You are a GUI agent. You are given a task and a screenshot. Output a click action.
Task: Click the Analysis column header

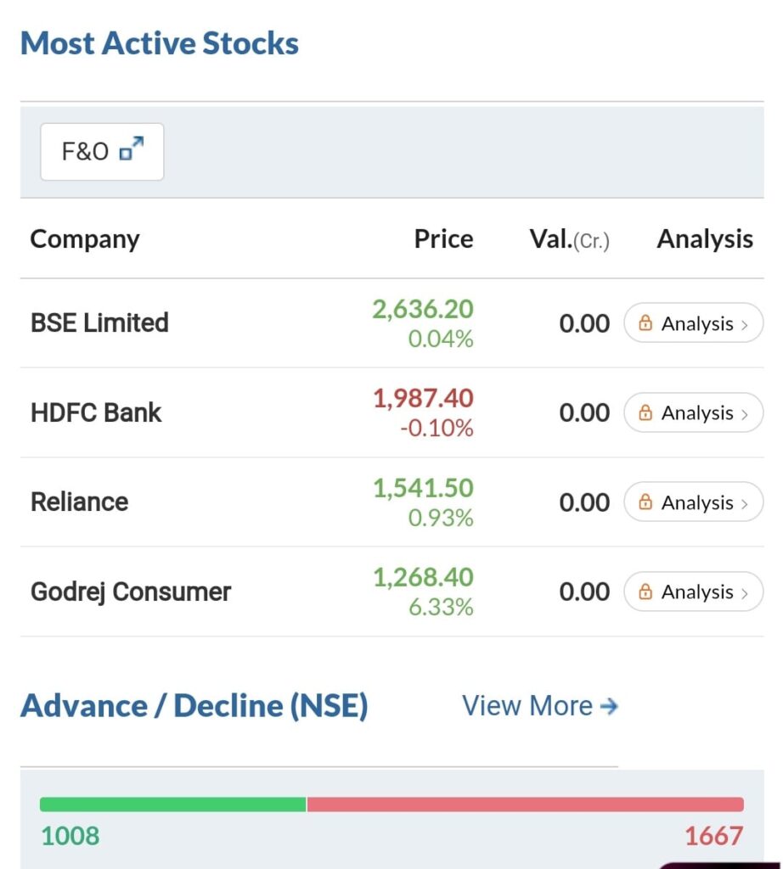tap(705, 239)
